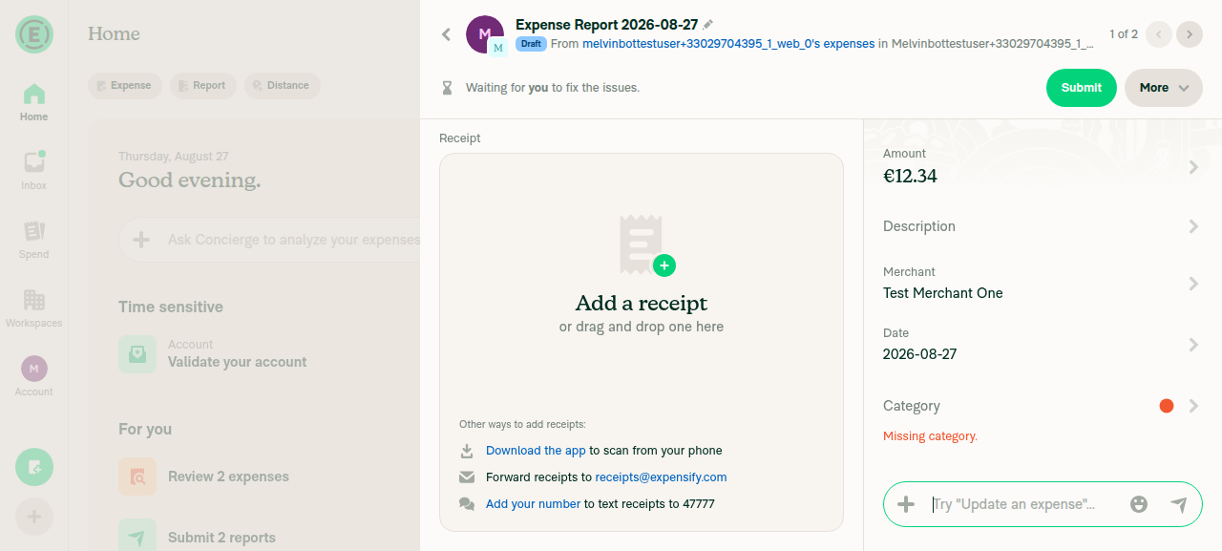Click the green plus receipt icon
The image size is (1222, 551).
pyautogui.click(x=664, y=265)
